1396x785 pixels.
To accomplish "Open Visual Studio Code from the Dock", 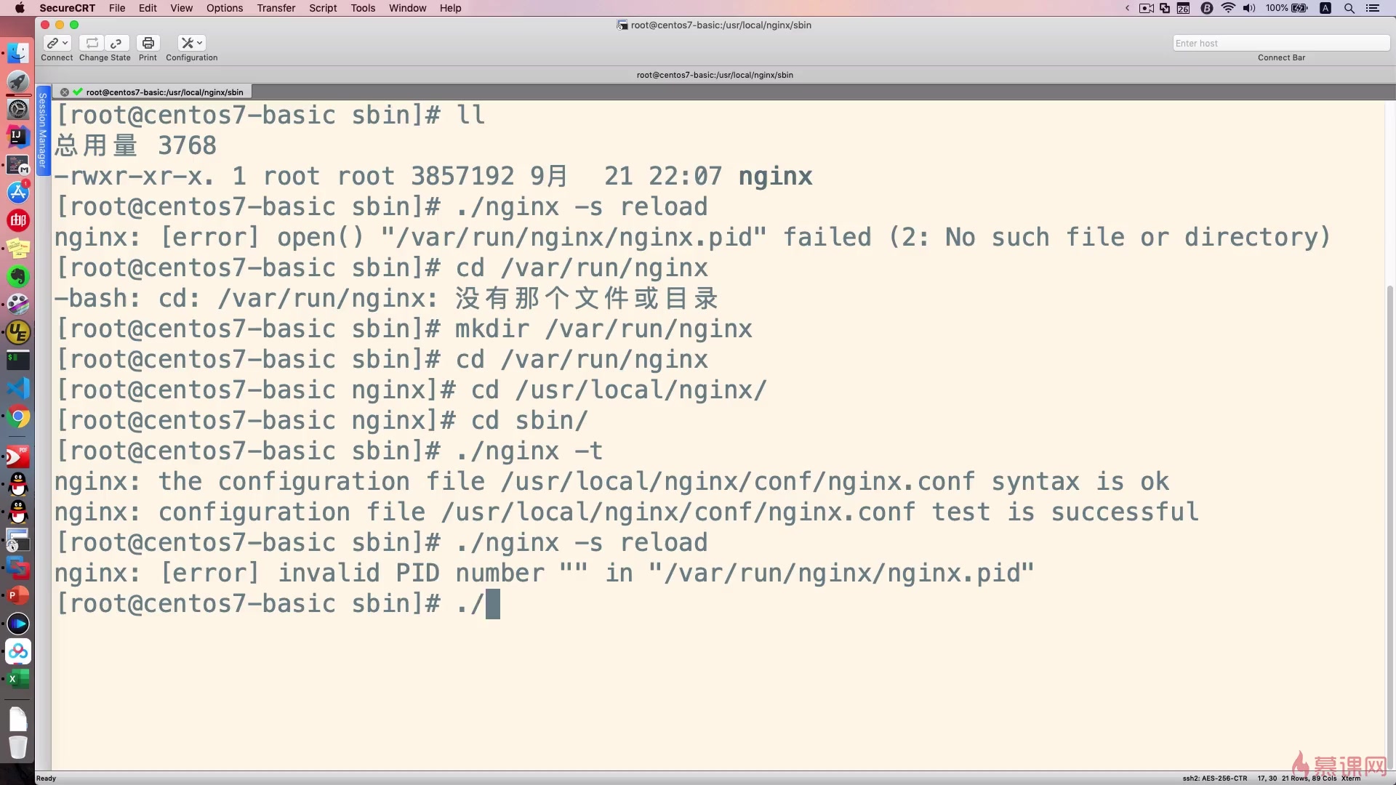I will click(x=18, y=388).
